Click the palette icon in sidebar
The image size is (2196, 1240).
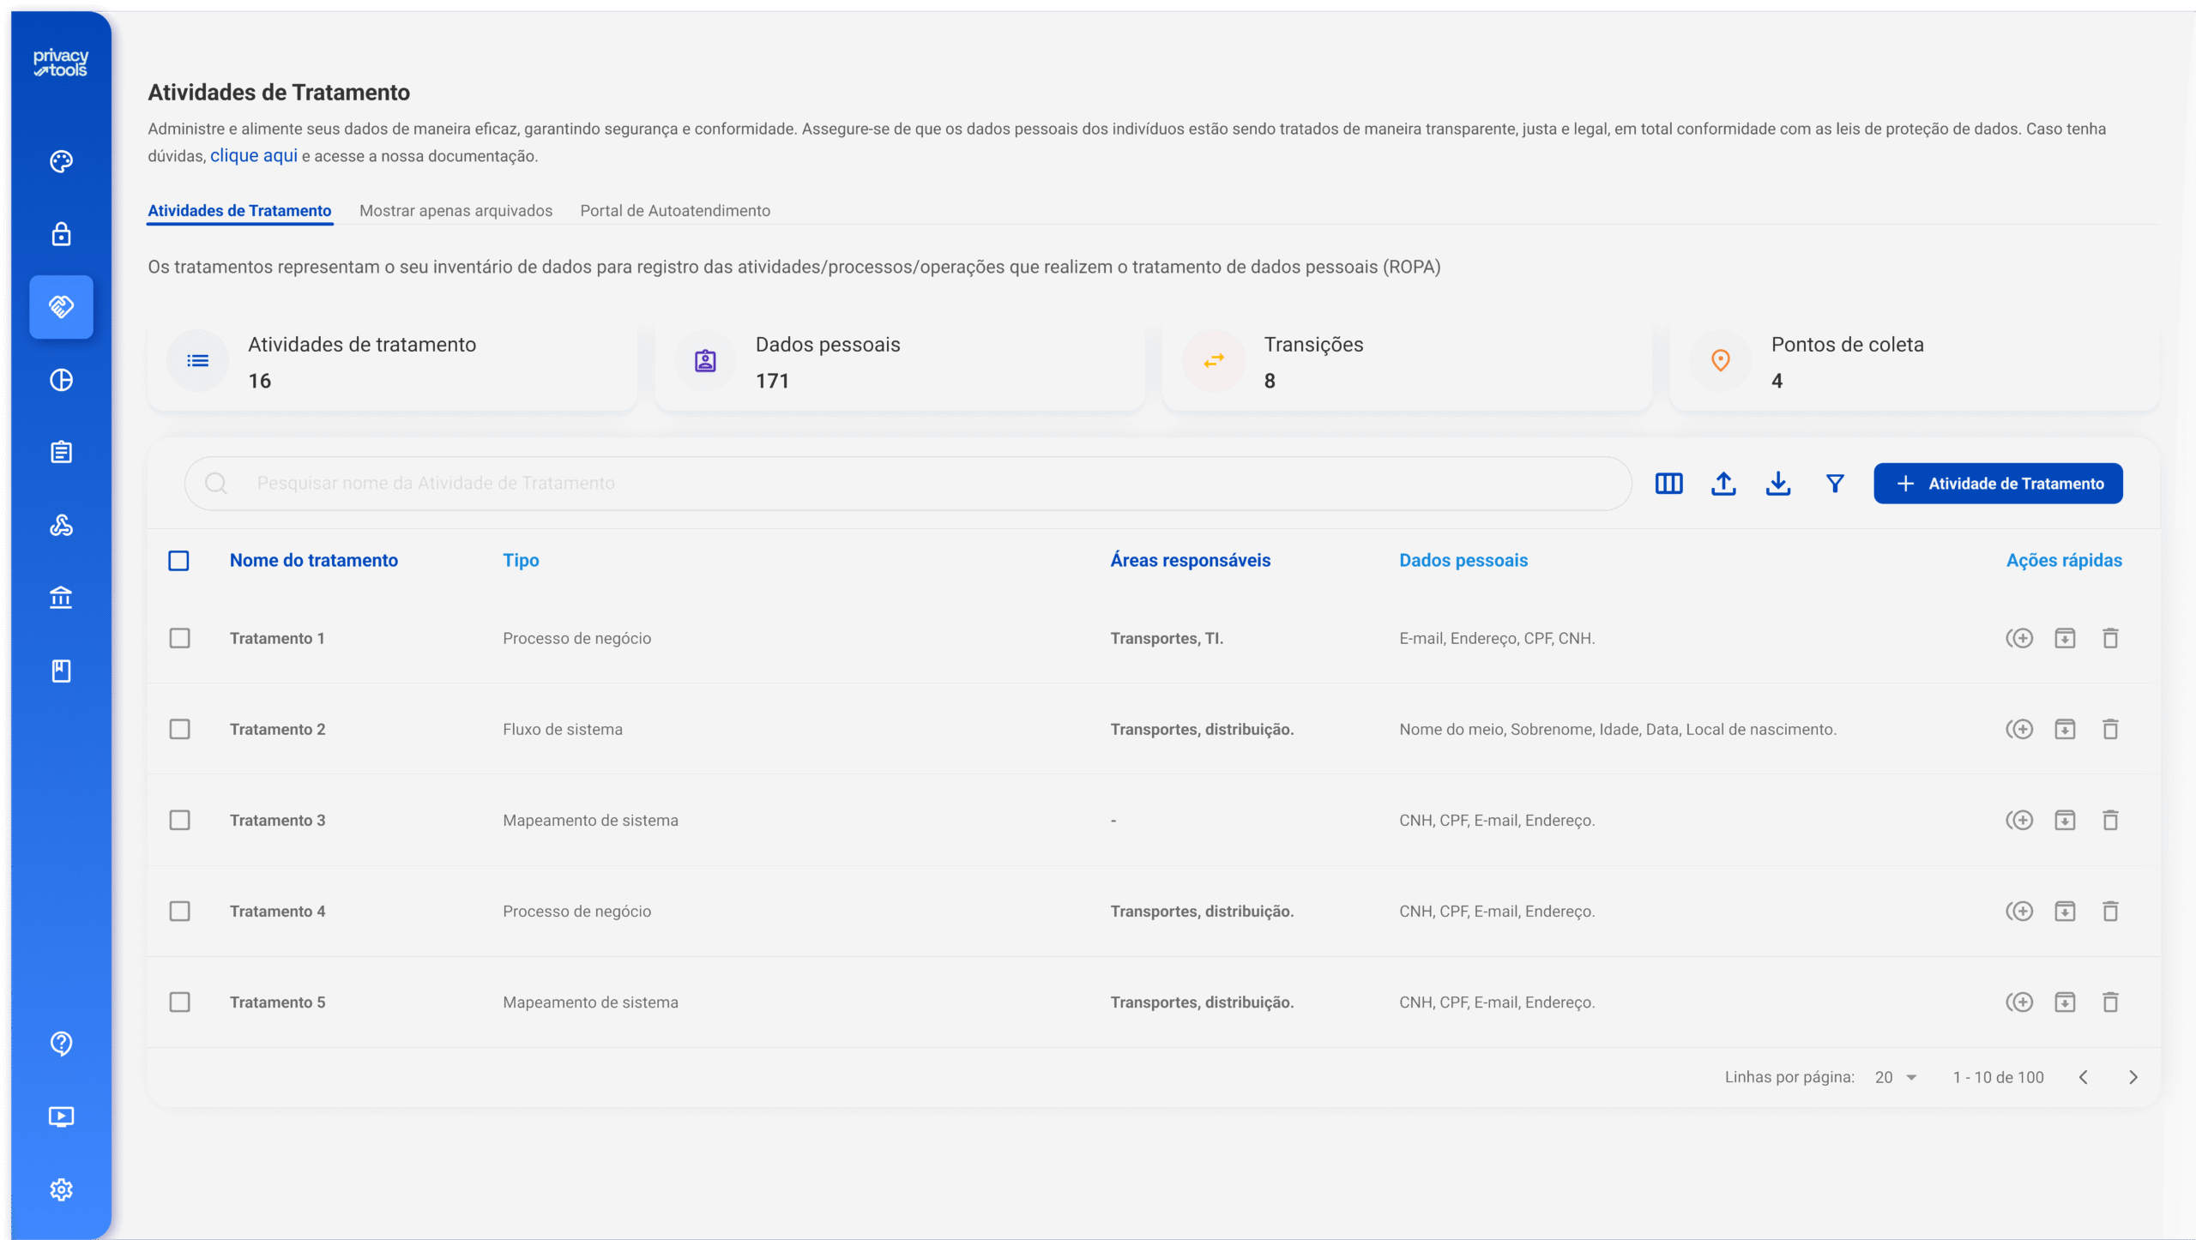click(61, 161)
